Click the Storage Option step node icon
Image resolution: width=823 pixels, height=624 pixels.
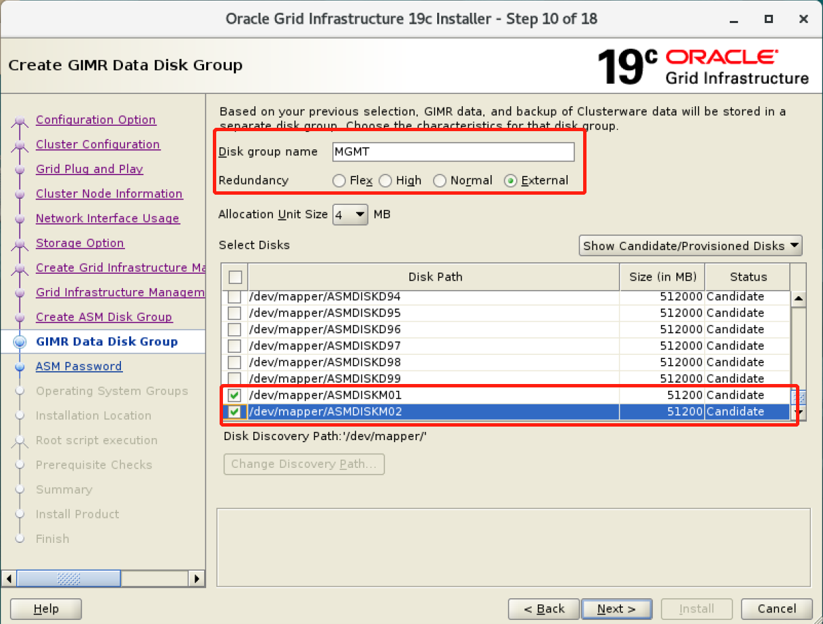[20, 244]
